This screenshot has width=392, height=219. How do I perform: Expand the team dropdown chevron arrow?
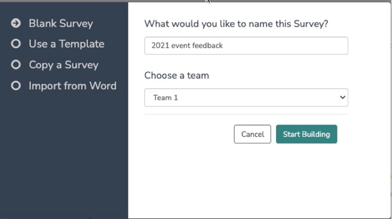(342, 98)
